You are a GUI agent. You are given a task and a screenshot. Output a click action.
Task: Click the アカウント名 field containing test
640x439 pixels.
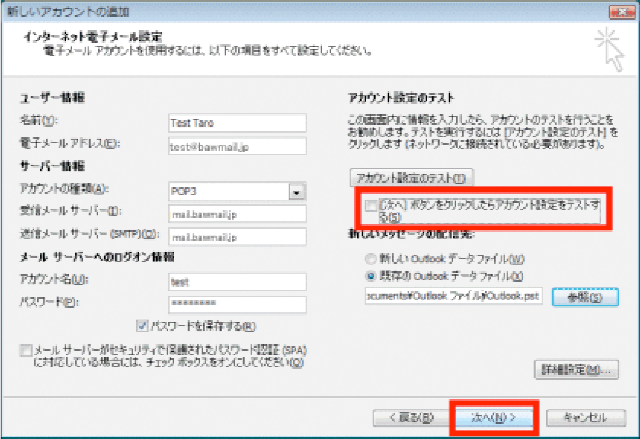(x=237, y=282)
